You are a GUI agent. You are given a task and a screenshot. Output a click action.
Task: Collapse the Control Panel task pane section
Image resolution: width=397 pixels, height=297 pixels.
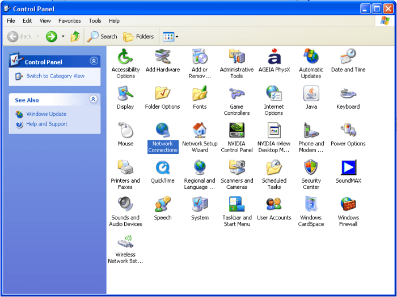coord(94,61)
